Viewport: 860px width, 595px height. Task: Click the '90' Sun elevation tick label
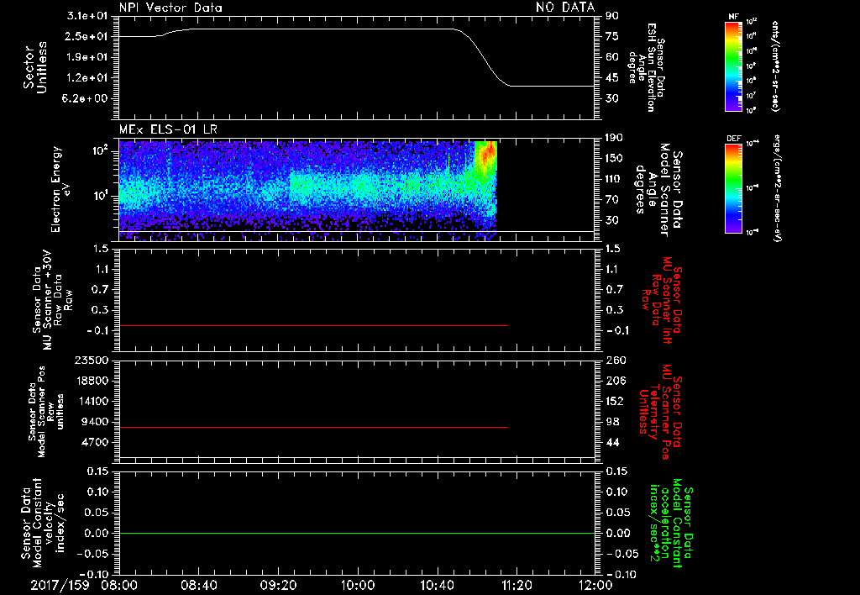tap(612, 16)
